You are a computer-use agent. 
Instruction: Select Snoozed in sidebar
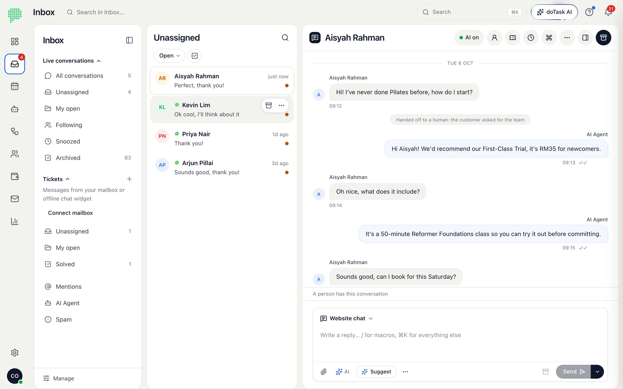tap(88, 141)
